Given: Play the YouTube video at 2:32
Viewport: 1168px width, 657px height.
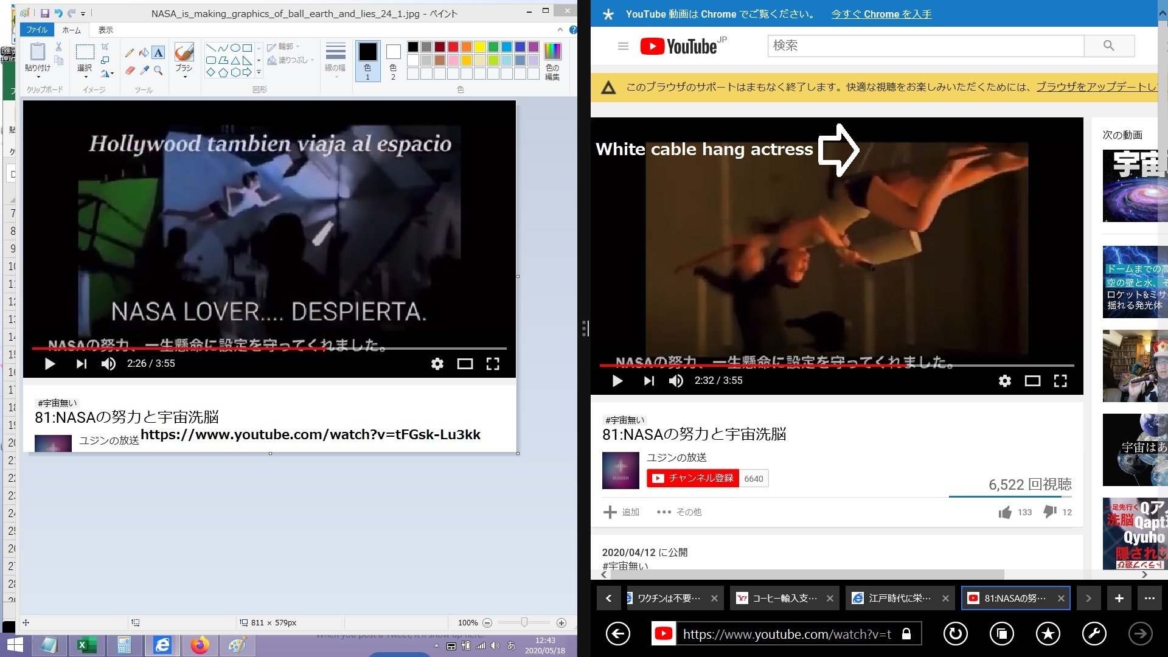Looking at the screenshot, I should [617, 381].
